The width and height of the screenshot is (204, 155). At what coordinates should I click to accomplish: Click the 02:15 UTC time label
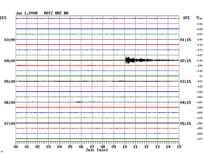(185, 61)
